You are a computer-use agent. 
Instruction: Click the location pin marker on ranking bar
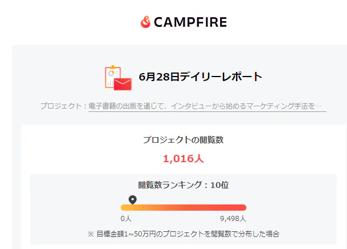click(x=133, y=199)
